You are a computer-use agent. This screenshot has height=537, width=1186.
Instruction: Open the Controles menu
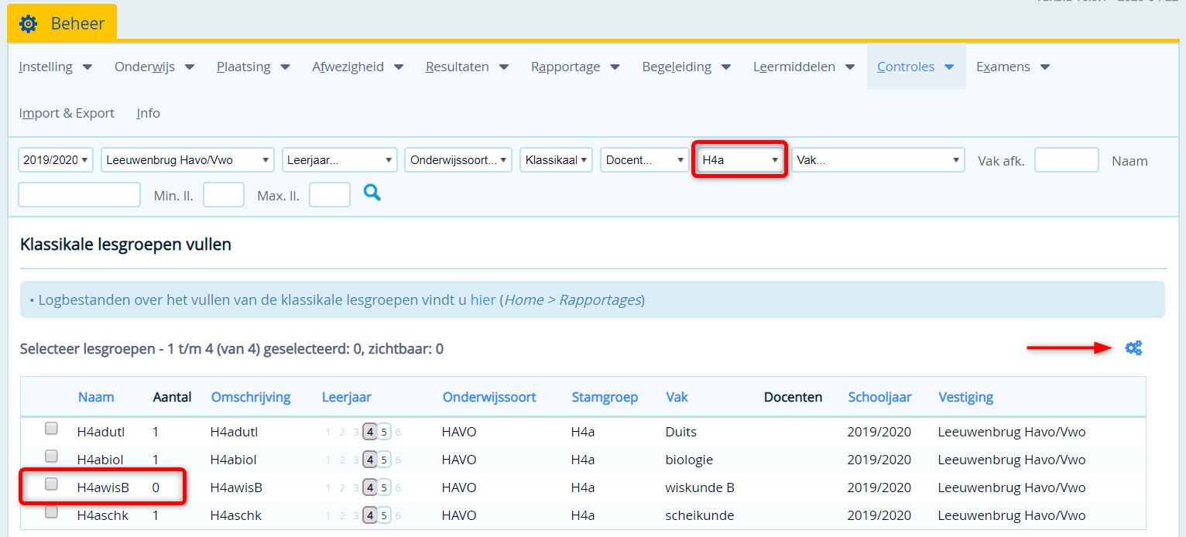click(x=916, y=67)
